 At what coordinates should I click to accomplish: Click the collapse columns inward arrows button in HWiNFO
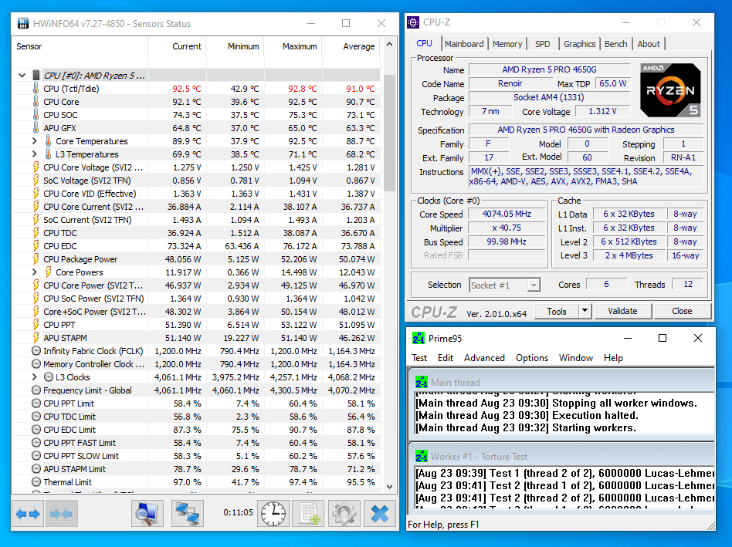click(61, 513)
